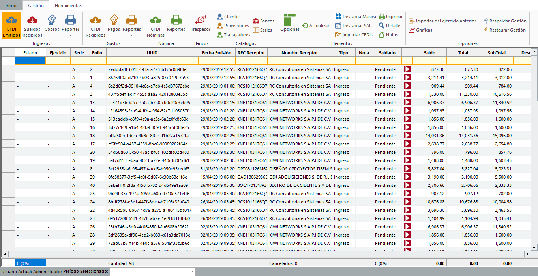The width and height of the screenshot is (538, 276).
Task: Click the Cobros icon
Action: [52, 24]
